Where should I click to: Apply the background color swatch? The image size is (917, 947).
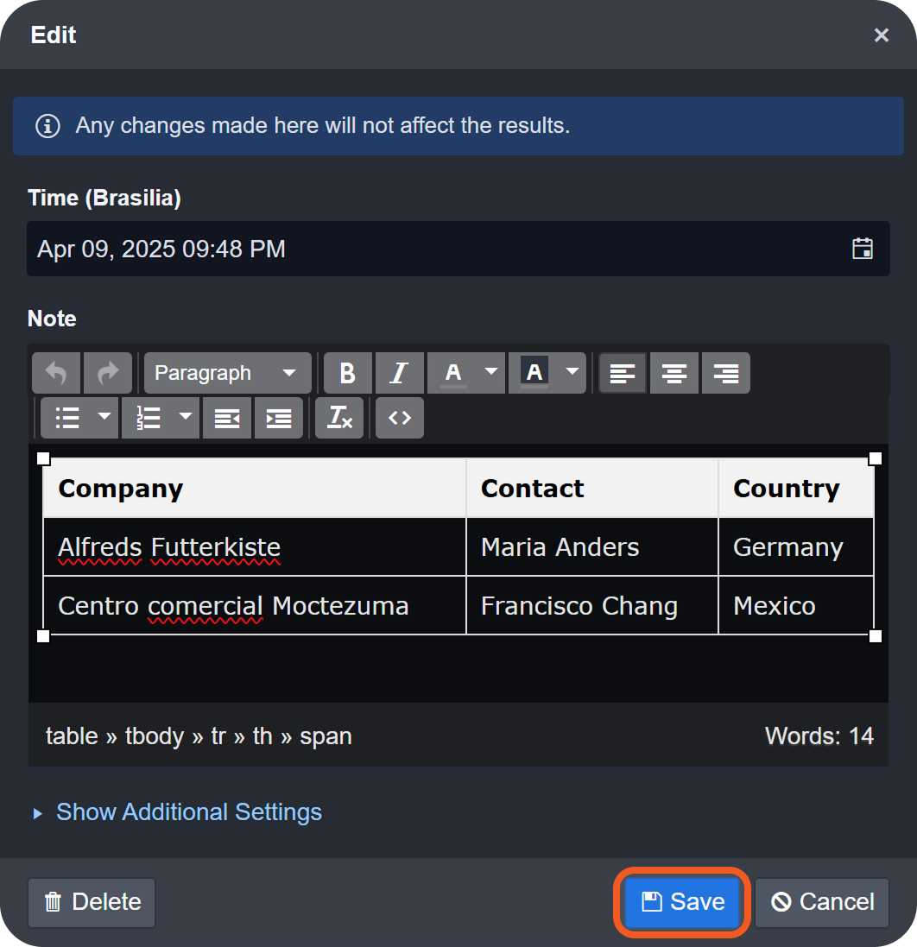click(534, 373)
